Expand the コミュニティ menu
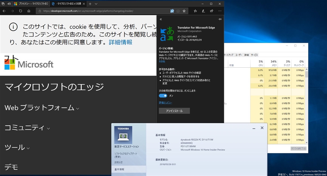This screenshot has height=176, width=327. [27, 128]
